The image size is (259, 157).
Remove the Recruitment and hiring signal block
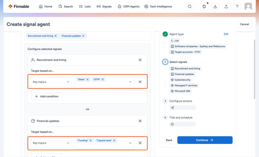tap(140, 60)
